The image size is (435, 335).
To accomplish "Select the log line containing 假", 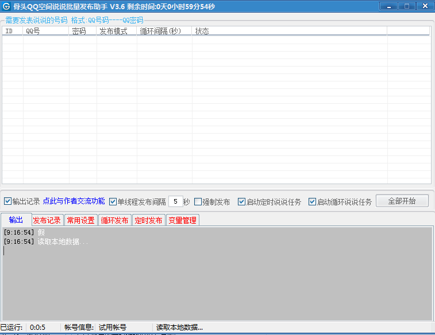I will 24,232.
